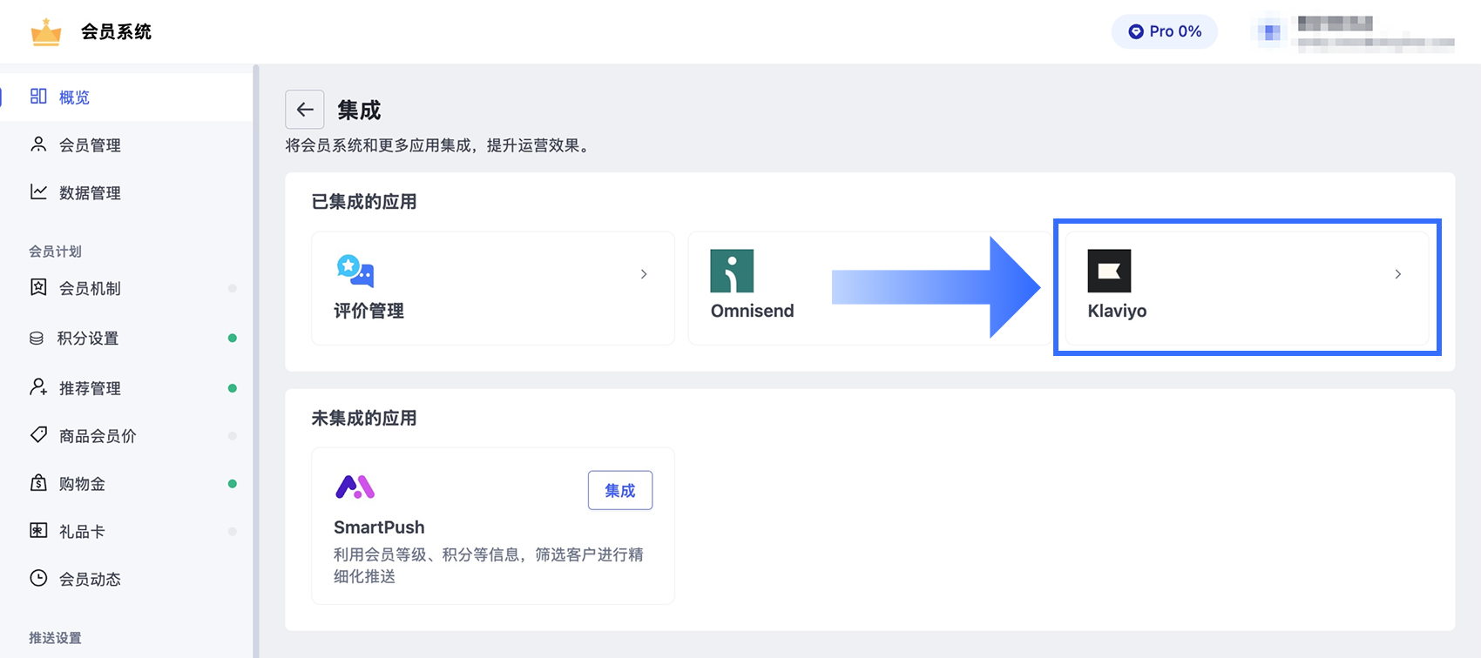Click the 礼品卡 gift card icon

(38, 530)
